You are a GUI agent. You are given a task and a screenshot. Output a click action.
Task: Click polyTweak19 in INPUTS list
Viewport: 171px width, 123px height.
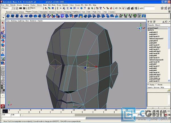pos(154,58)
